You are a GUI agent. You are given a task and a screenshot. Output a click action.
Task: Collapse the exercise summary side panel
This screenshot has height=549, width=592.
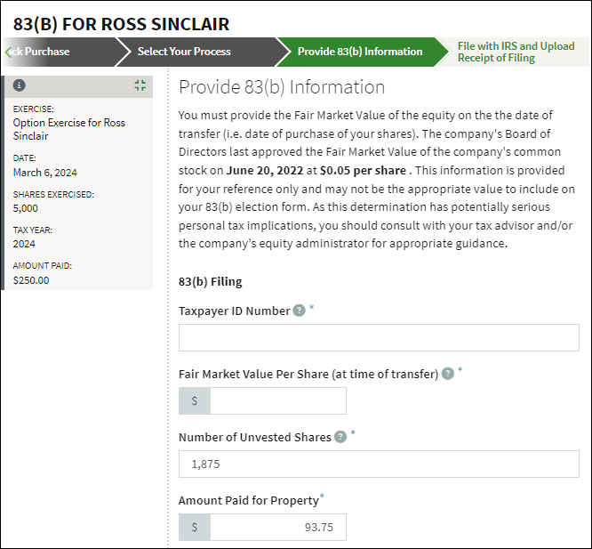(x=140, y=85)
